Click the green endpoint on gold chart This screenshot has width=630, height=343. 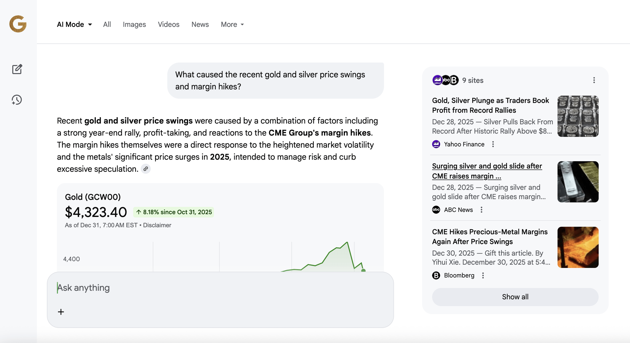(363, 270)
